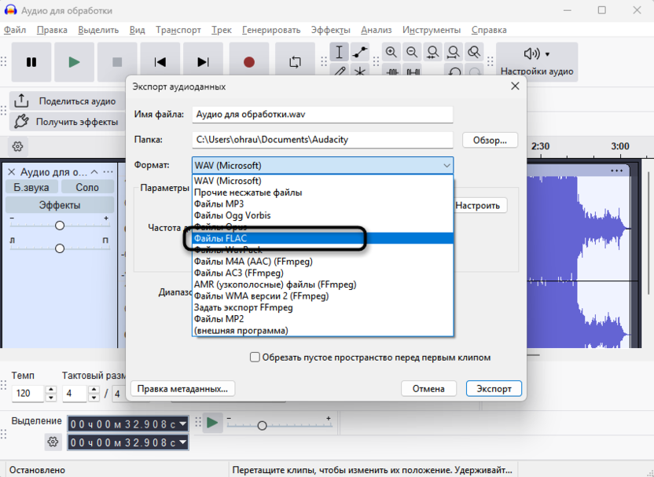Open the Эффекты menu in the menu bar

click(330, 30)
